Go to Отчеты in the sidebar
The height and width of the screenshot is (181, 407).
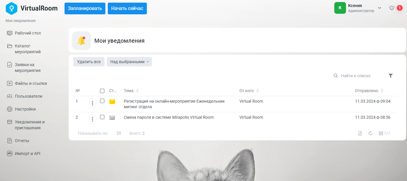22,141
